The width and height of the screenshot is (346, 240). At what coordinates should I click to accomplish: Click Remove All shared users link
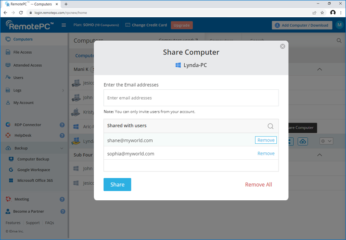(258, 184)
